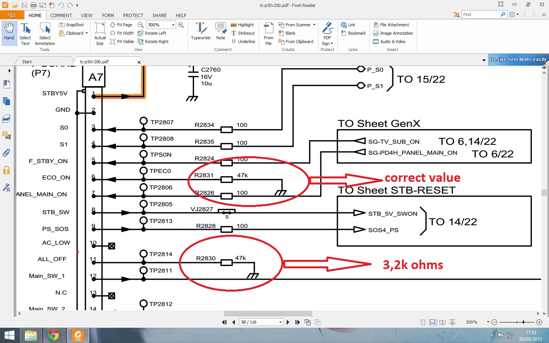Toggle continuous page view mode
The height and width of the screenshot is (343, 549).
pos(432,322)
